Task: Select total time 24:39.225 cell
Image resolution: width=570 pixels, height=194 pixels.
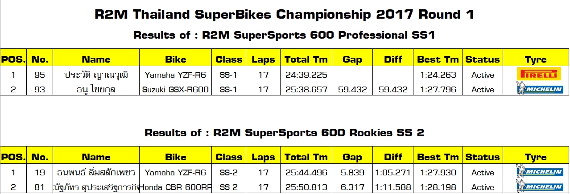Action: click(306, 75)
